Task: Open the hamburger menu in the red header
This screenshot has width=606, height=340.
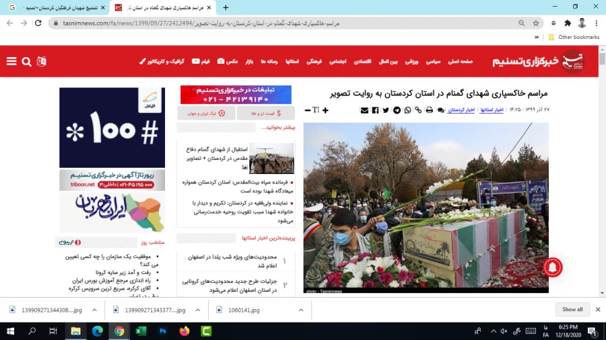Action: click(x=11, y=61)
